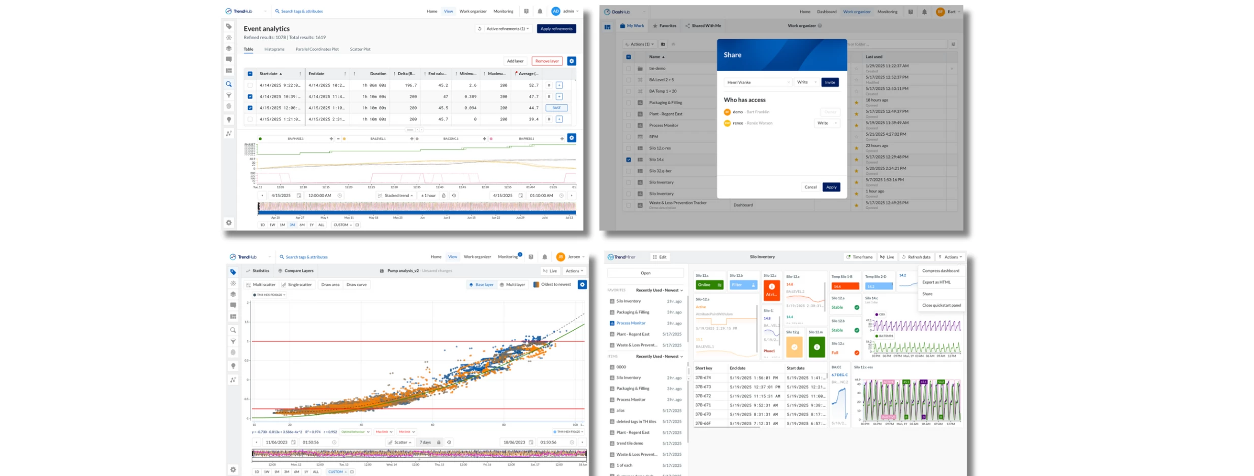Click Henri Vranke name input field
This screenshot has height=476, width=1254.
[x=758, y=82]
